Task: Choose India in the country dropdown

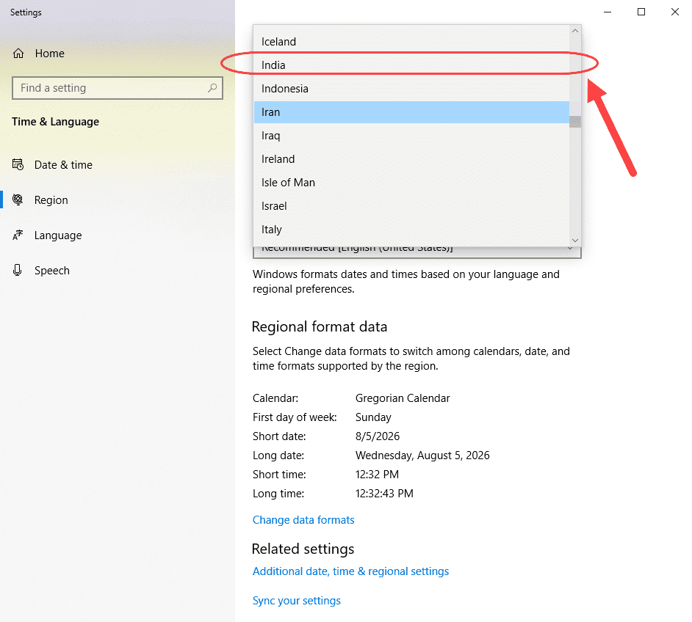Action: 411,65
